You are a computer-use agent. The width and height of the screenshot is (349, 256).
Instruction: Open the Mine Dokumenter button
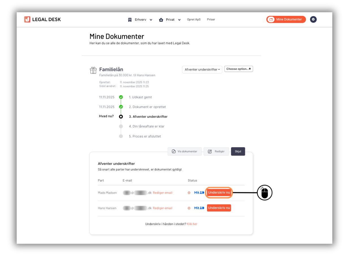(x=286, y=20)
